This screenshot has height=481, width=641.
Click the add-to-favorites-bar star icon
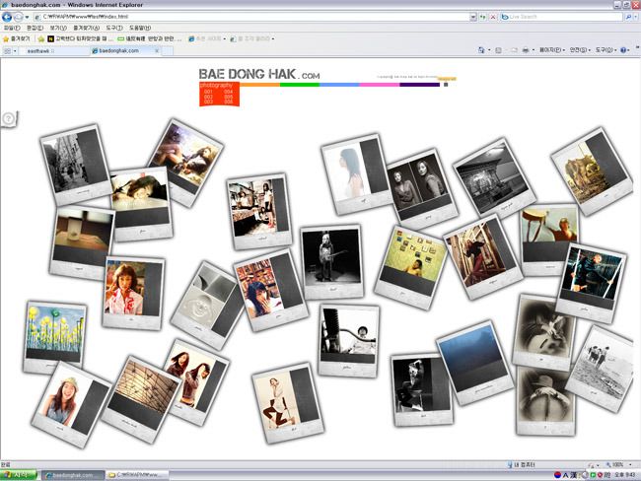(x=40, y=39)
